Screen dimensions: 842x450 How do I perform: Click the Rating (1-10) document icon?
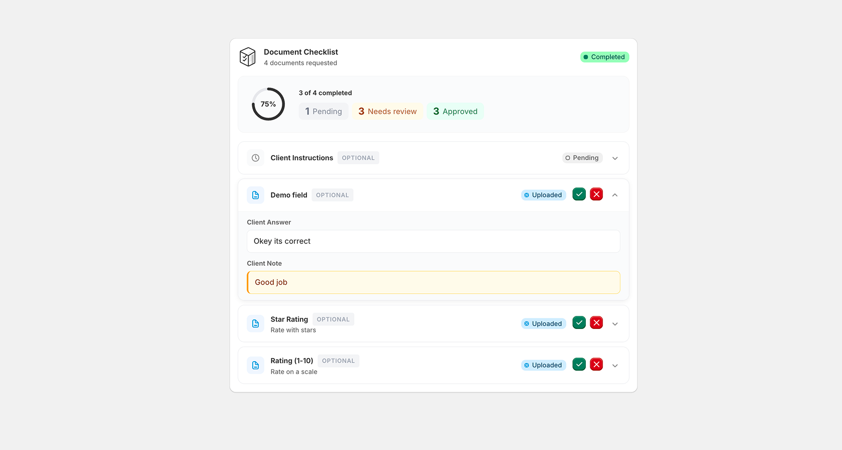256,365
